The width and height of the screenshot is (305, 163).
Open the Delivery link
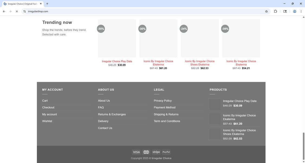(103, 121)
